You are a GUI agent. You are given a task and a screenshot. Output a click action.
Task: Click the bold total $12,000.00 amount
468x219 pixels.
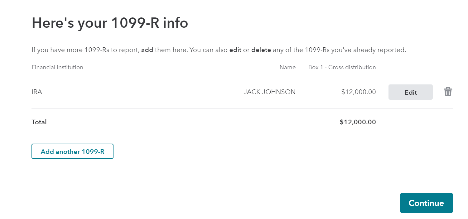358,122
